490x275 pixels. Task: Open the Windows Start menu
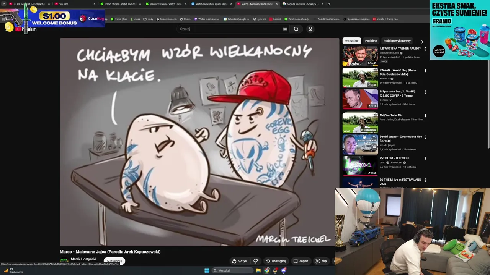point(207,270)
